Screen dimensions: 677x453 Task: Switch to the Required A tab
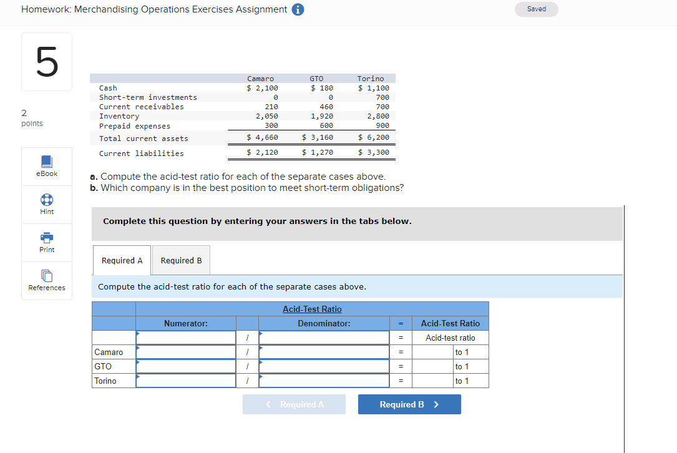coord(122,260)
